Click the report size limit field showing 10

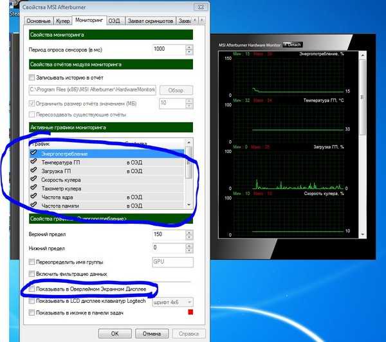[172, 104]
